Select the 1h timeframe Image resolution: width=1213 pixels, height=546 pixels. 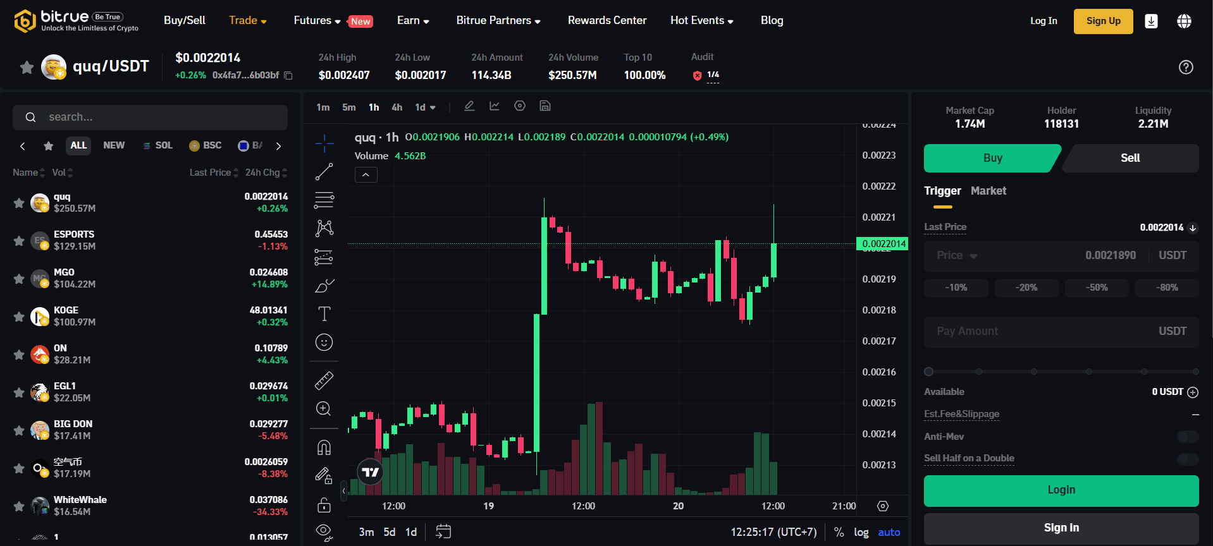(374, 107)
